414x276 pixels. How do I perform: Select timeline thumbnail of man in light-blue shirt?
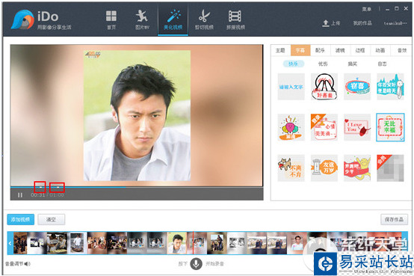point(297,243)
